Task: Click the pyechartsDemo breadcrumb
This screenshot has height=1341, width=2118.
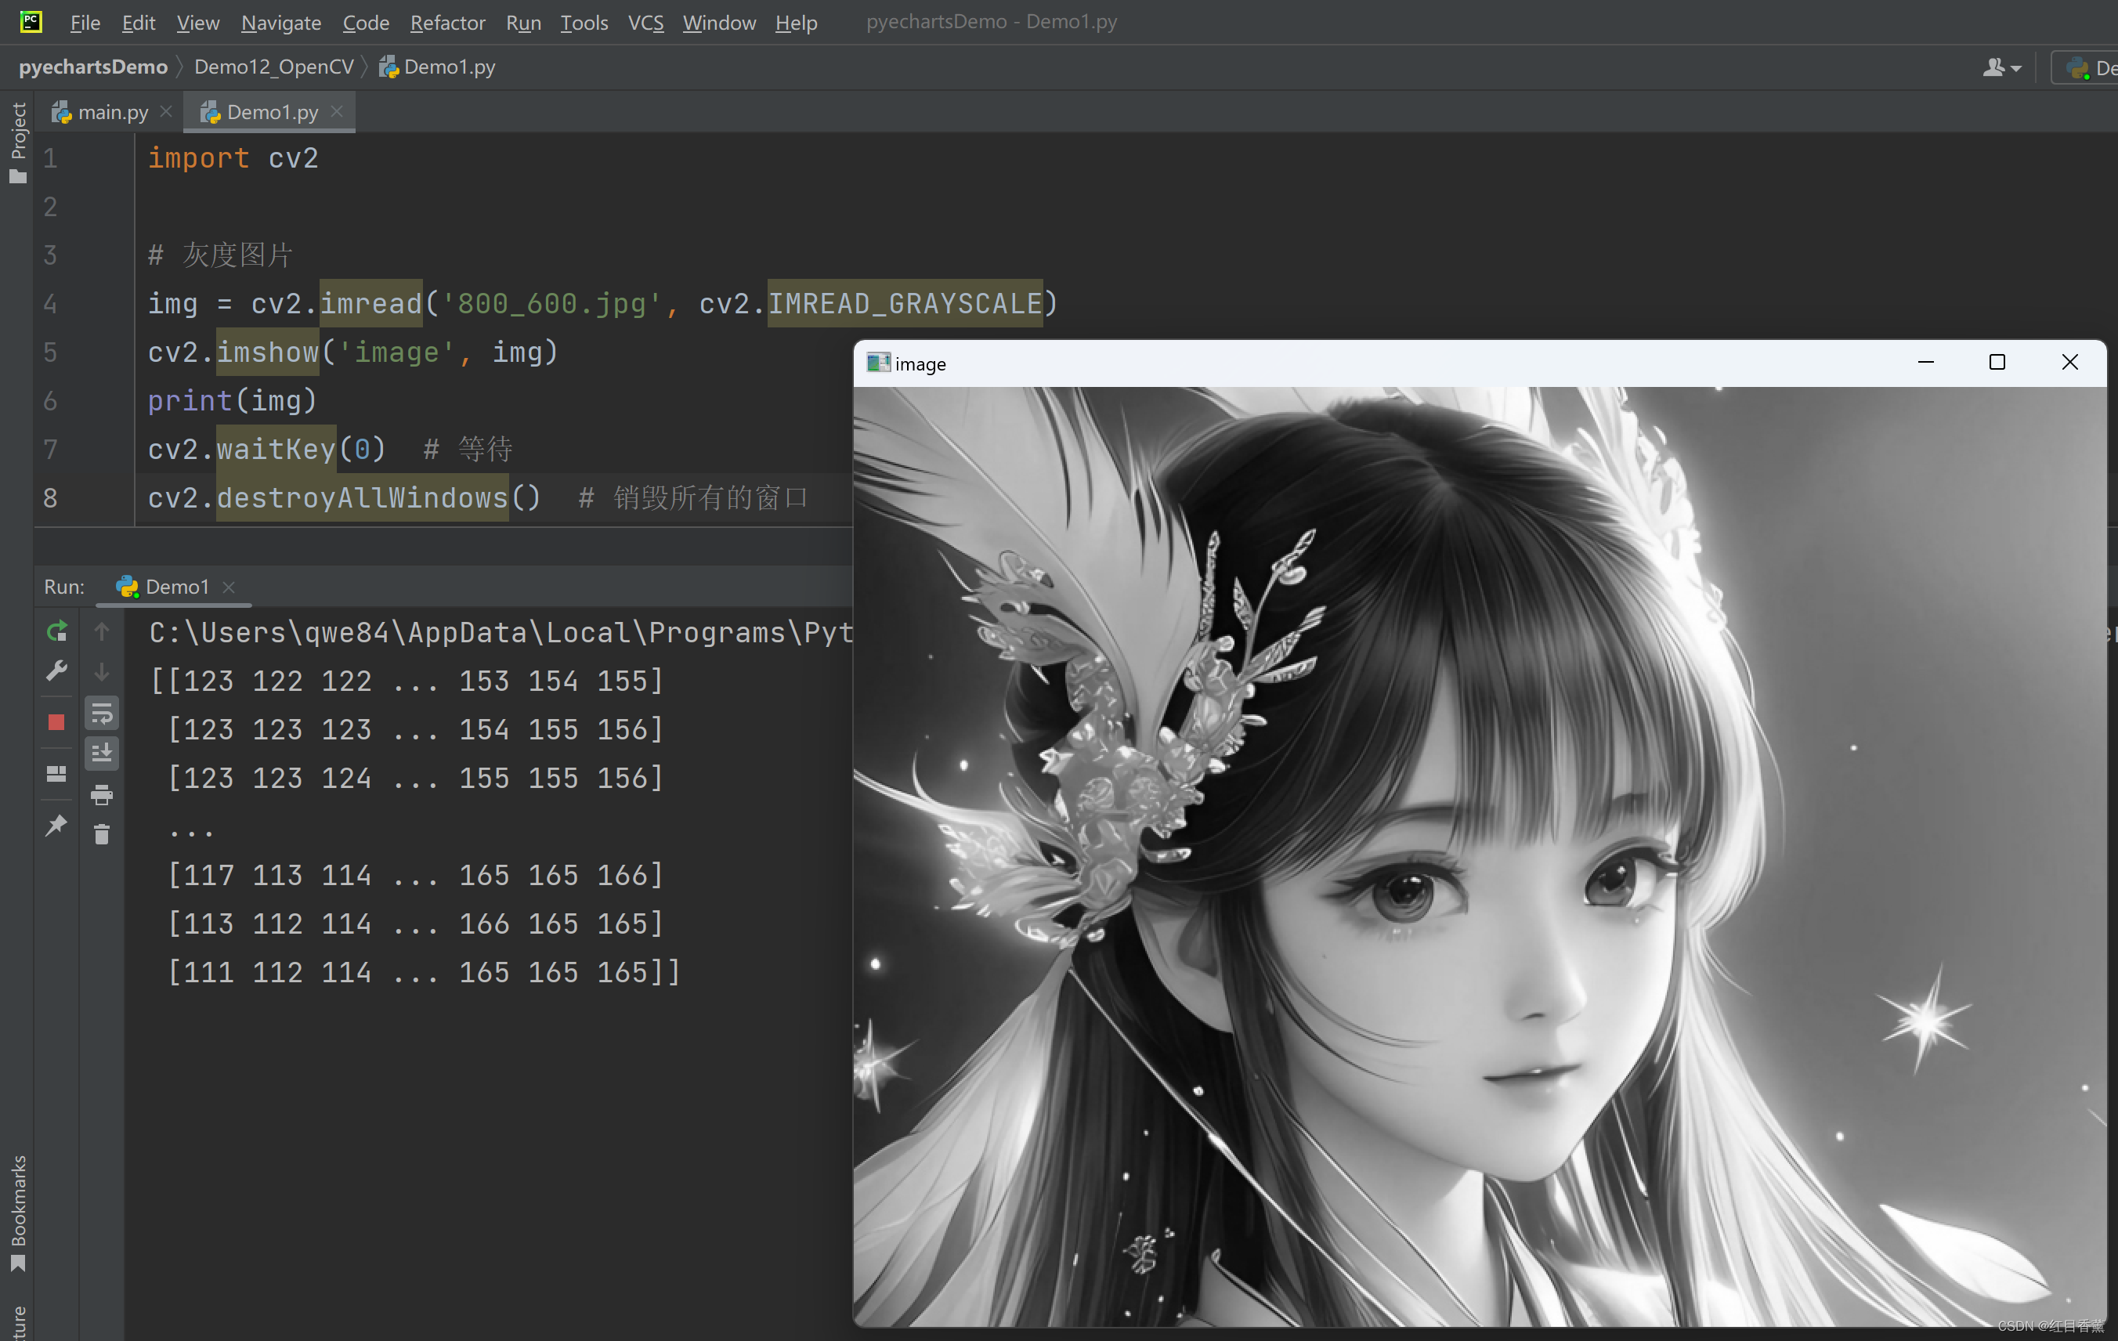Action: click(x=93, y=67)
